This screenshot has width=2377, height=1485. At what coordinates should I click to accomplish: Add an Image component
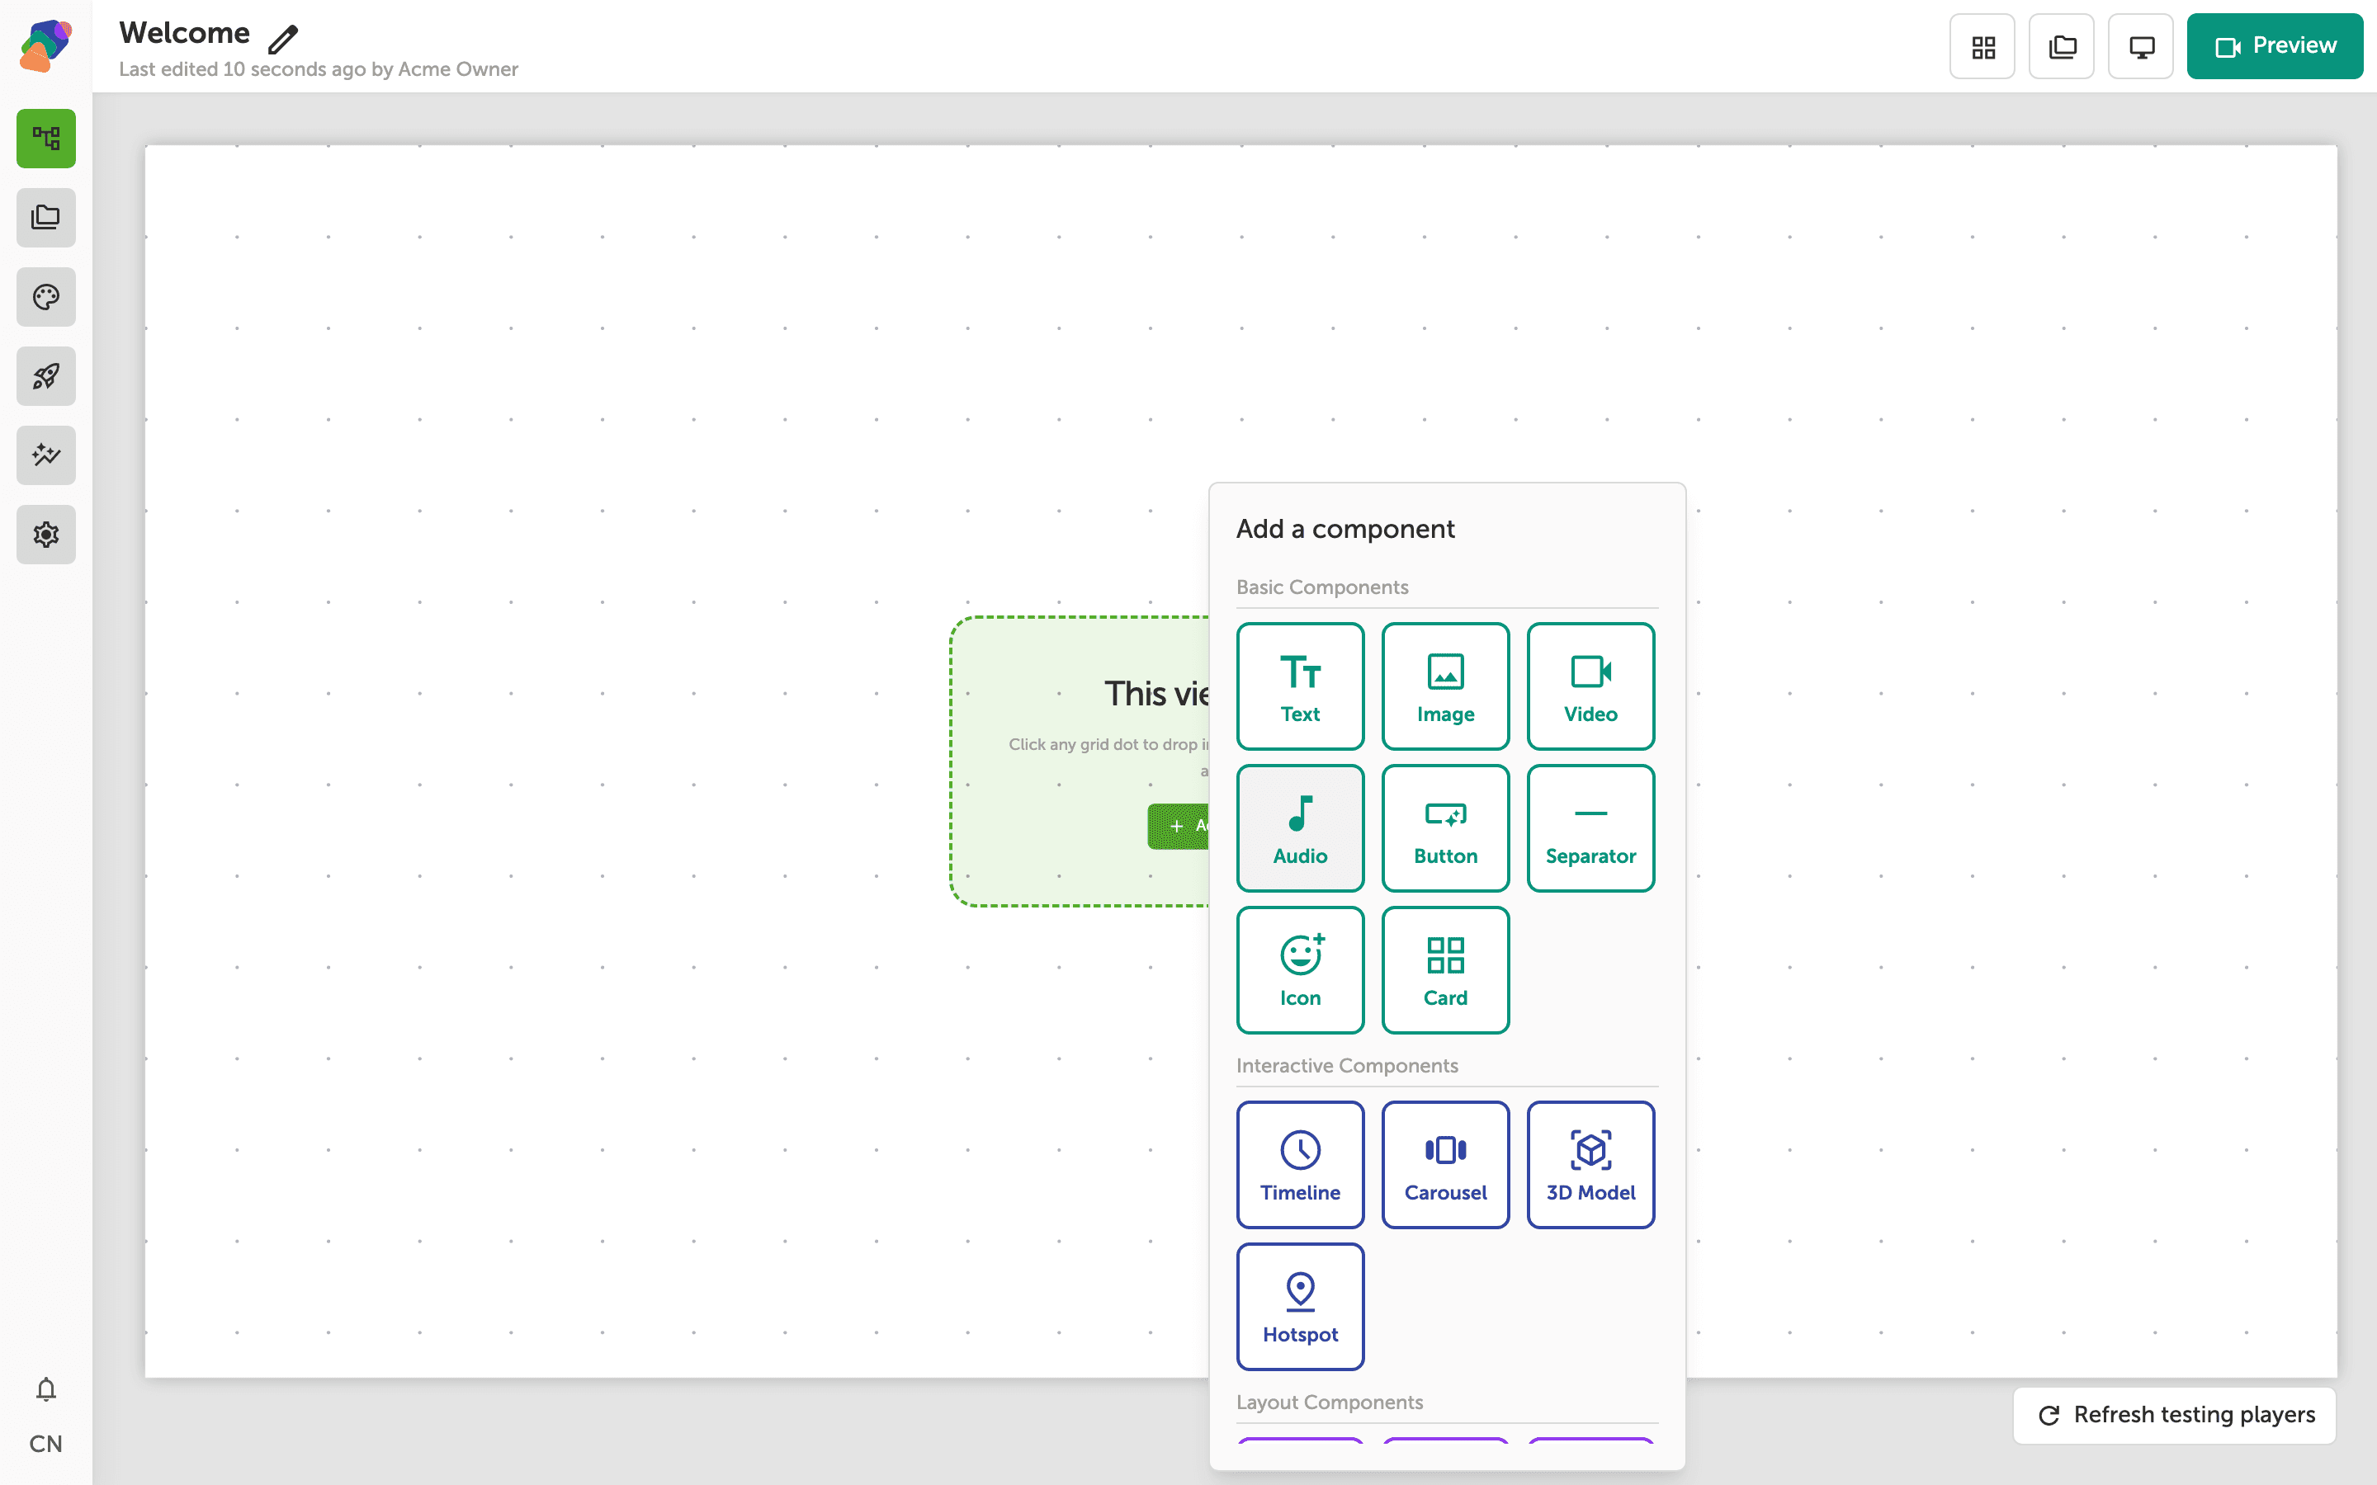coord(1445,686)
